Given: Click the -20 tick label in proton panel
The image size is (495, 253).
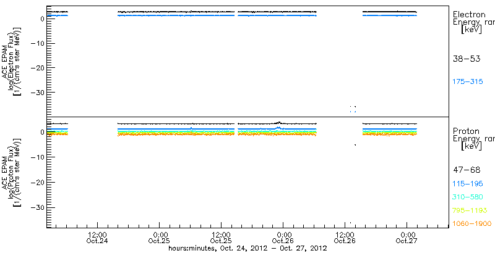Looking at the screenshot, I should tap(37, 182).
